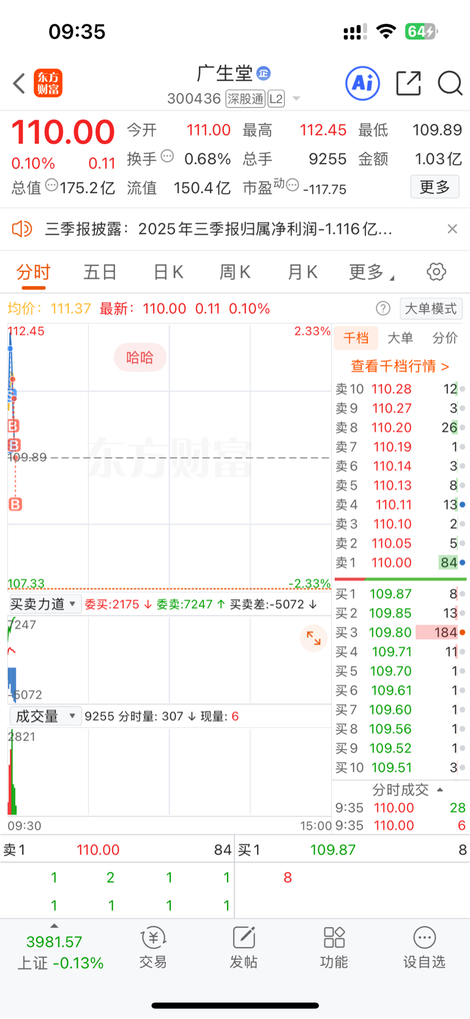Tap the 深股通 tag
Screen dimensions: 470x1019
pyautogui.click(x=245, y=99)
